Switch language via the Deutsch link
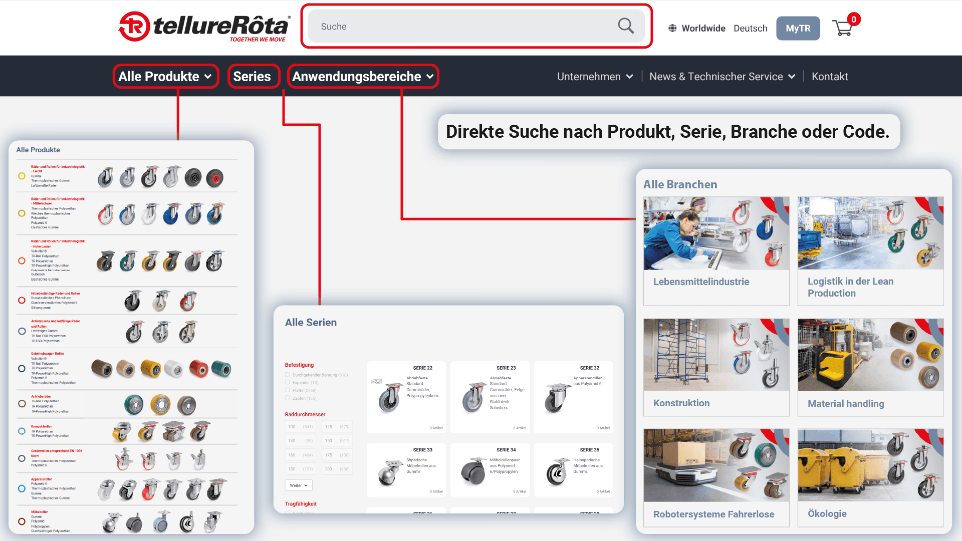962x541 pixels. [x=750, y=29]
